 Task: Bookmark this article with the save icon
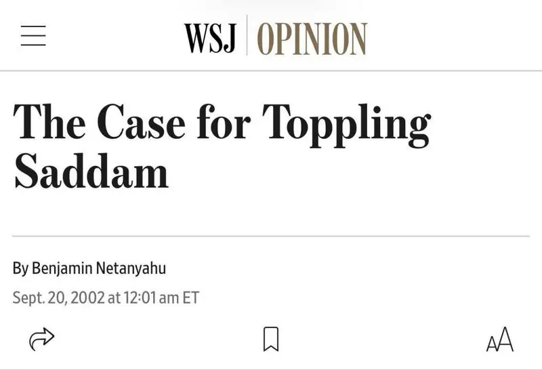point(271,339)
